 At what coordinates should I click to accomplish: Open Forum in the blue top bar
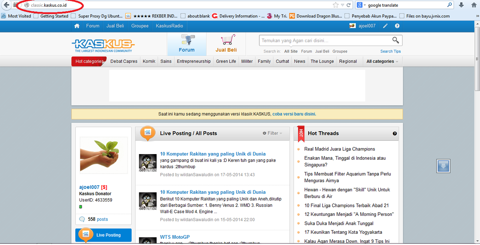[x=93, y=26]
